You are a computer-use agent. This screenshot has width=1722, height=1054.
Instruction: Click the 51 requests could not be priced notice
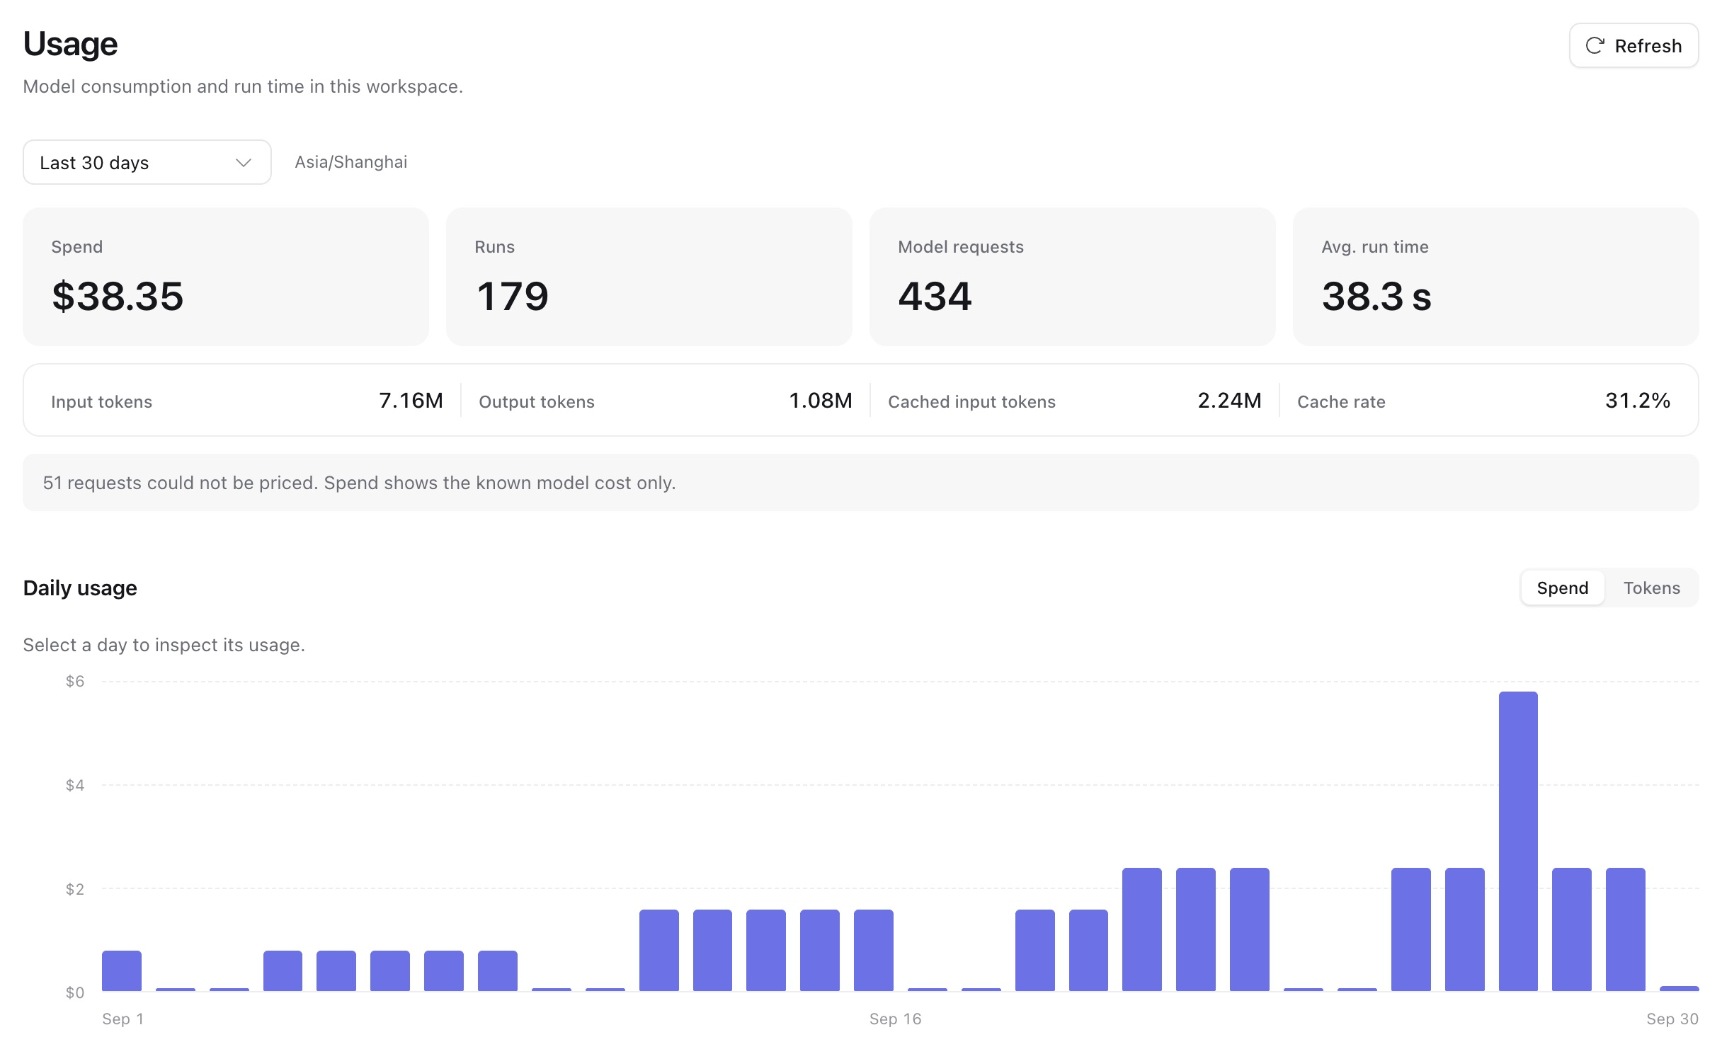tap(860, 483)
